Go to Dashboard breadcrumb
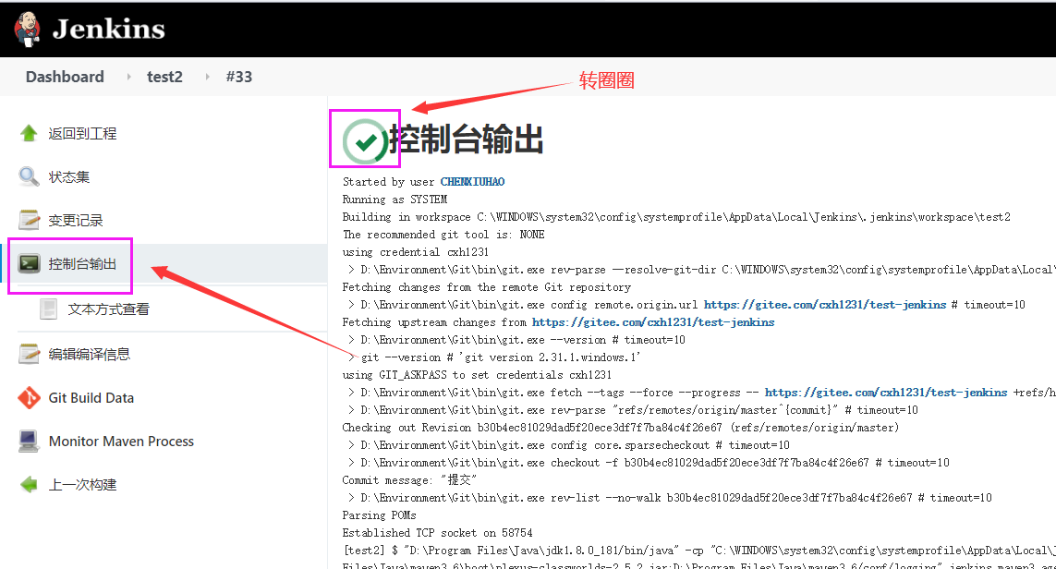The width and height of the screenshot is (1056, 569). click(65, 77)
